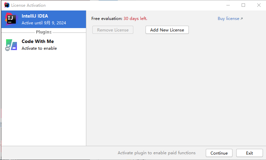
Task: Click the 'Activate to enable' text
Action: click(x=39, y=48)
